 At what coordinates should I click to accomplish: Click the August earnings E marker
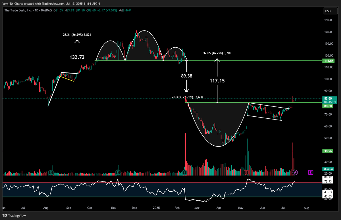click(51, 172)
